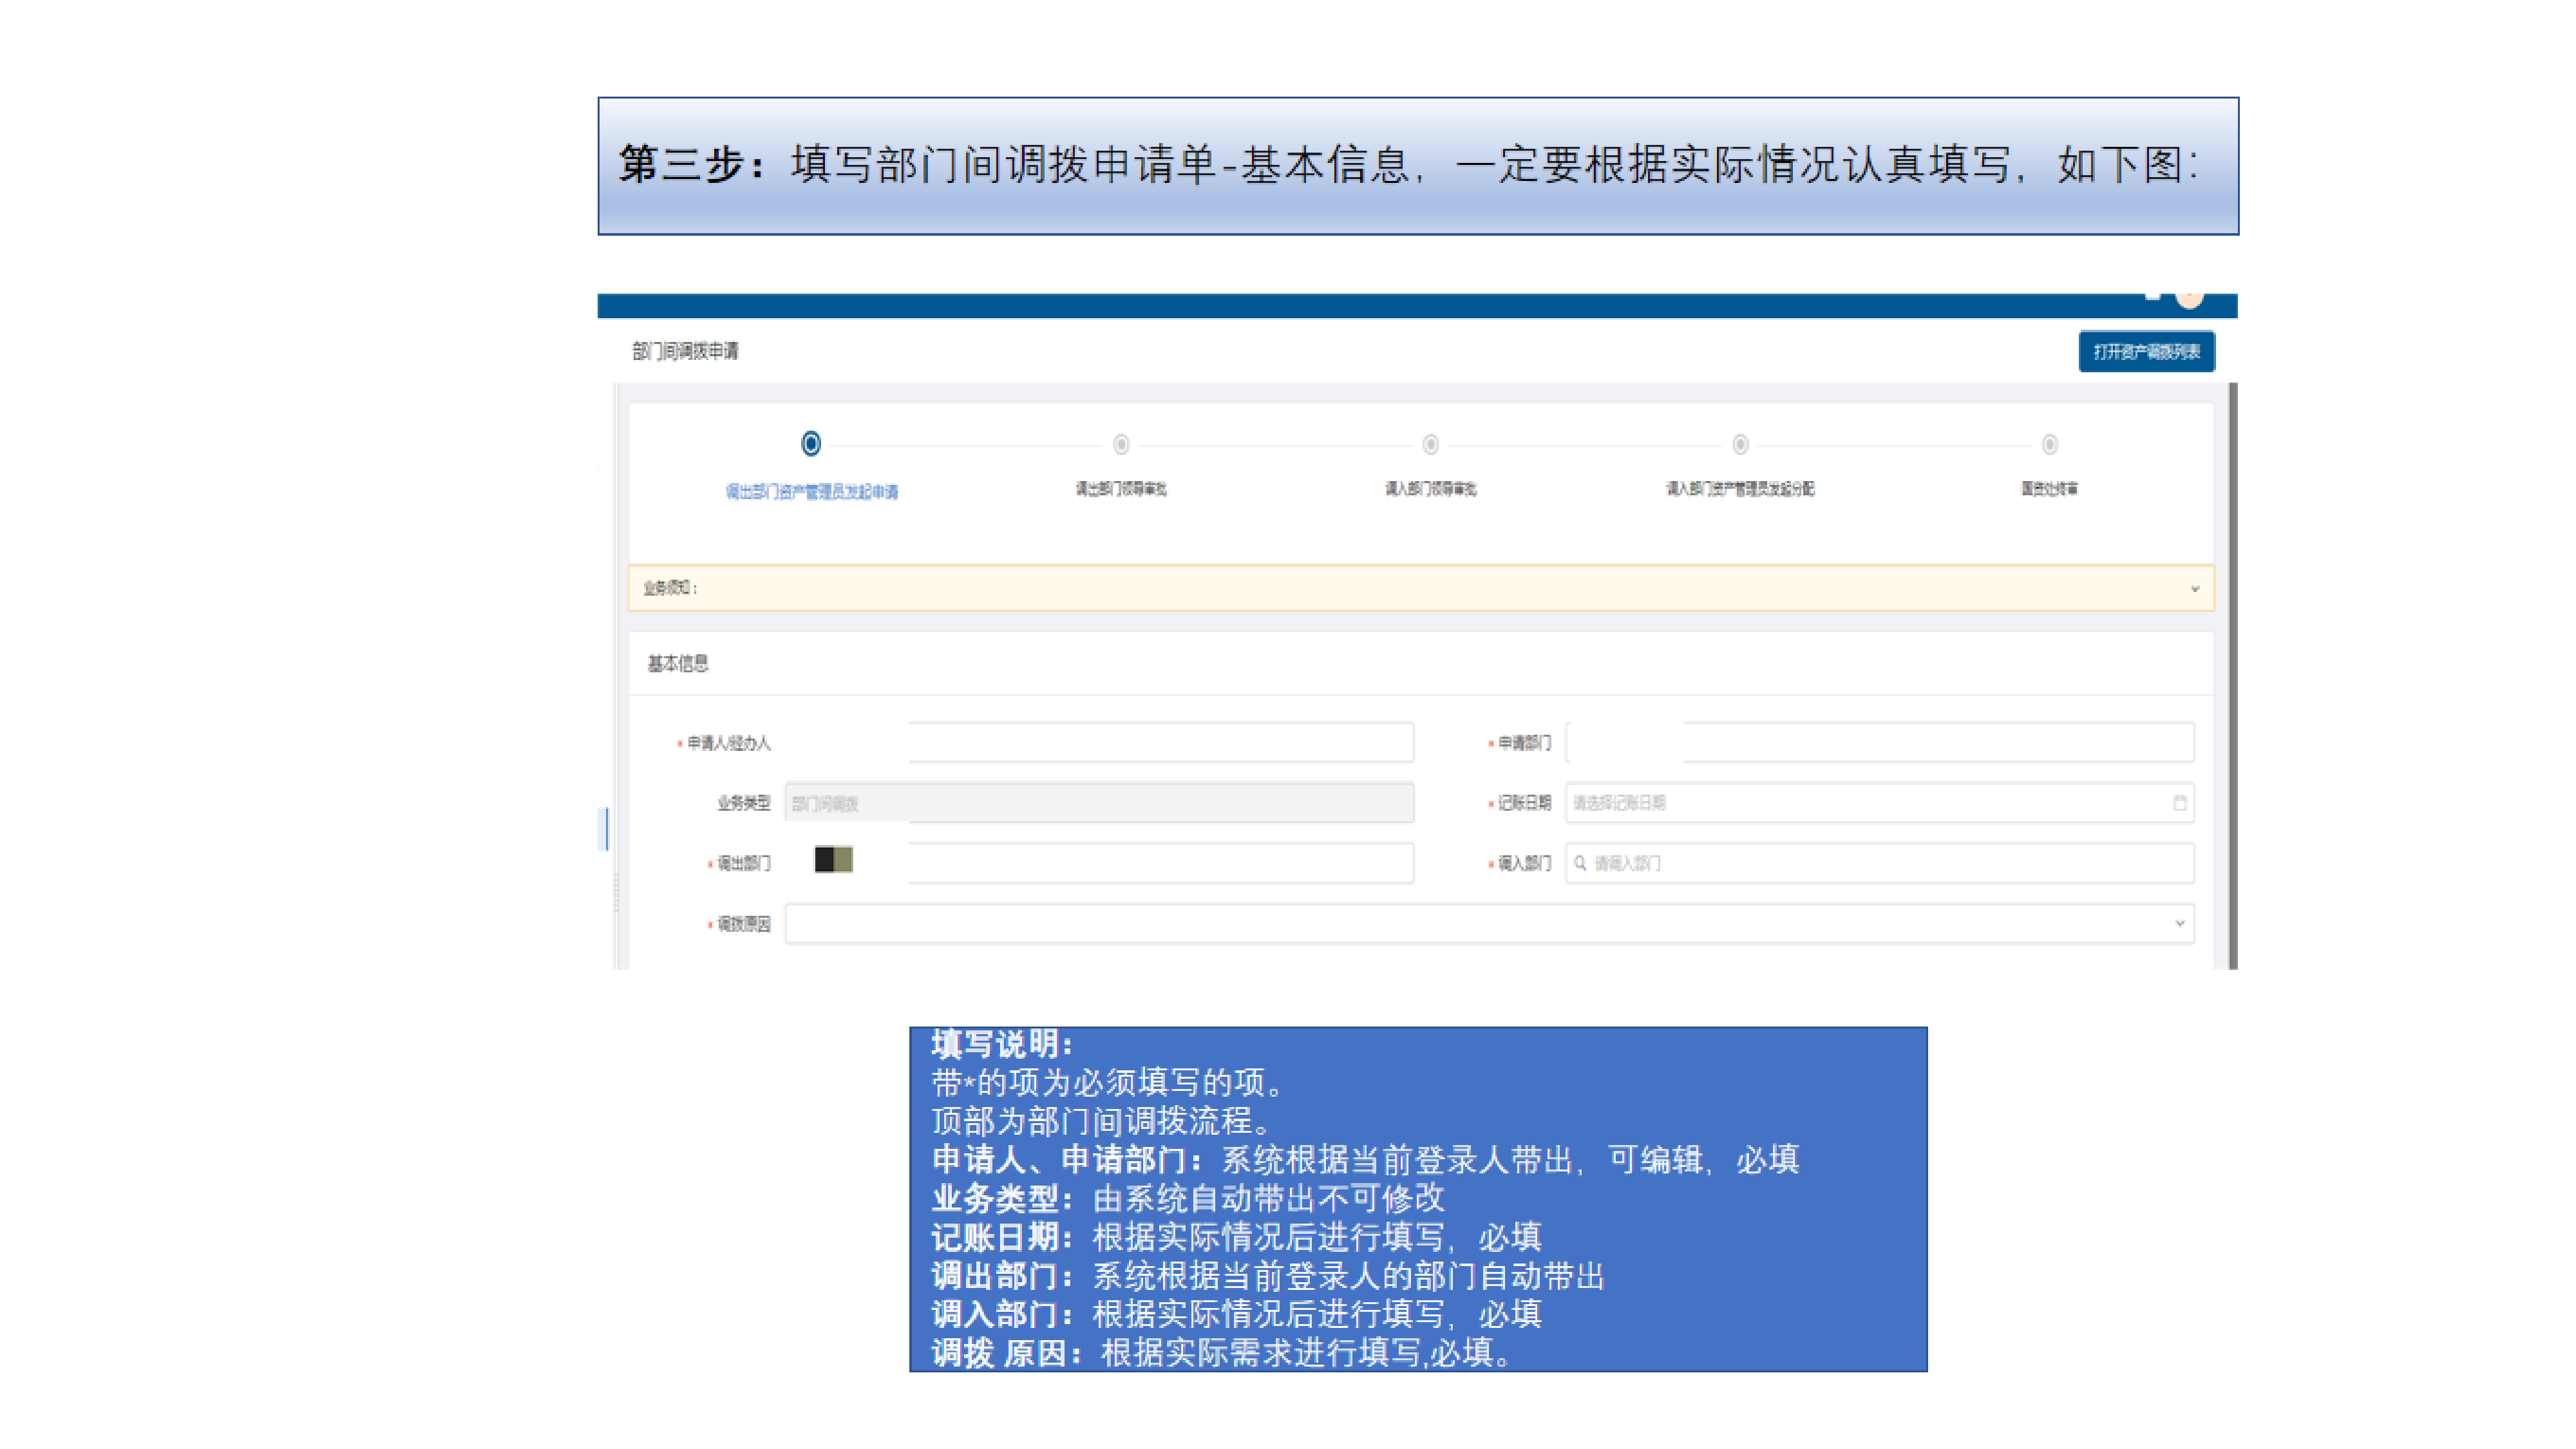Viewport: 2576px width, 1449px height.
Task: Click the 调出部门资产管理员发起申请 step label
Action: pyautogui.click(x=811, y=492)
